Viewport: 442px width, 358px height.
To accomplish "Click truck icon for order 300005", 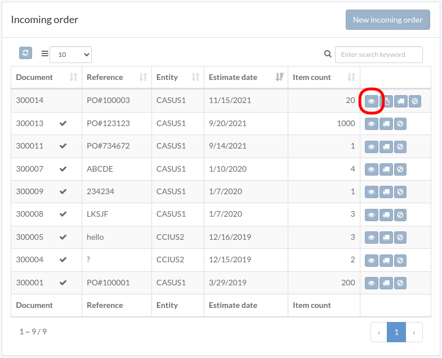I will point(386,238).
